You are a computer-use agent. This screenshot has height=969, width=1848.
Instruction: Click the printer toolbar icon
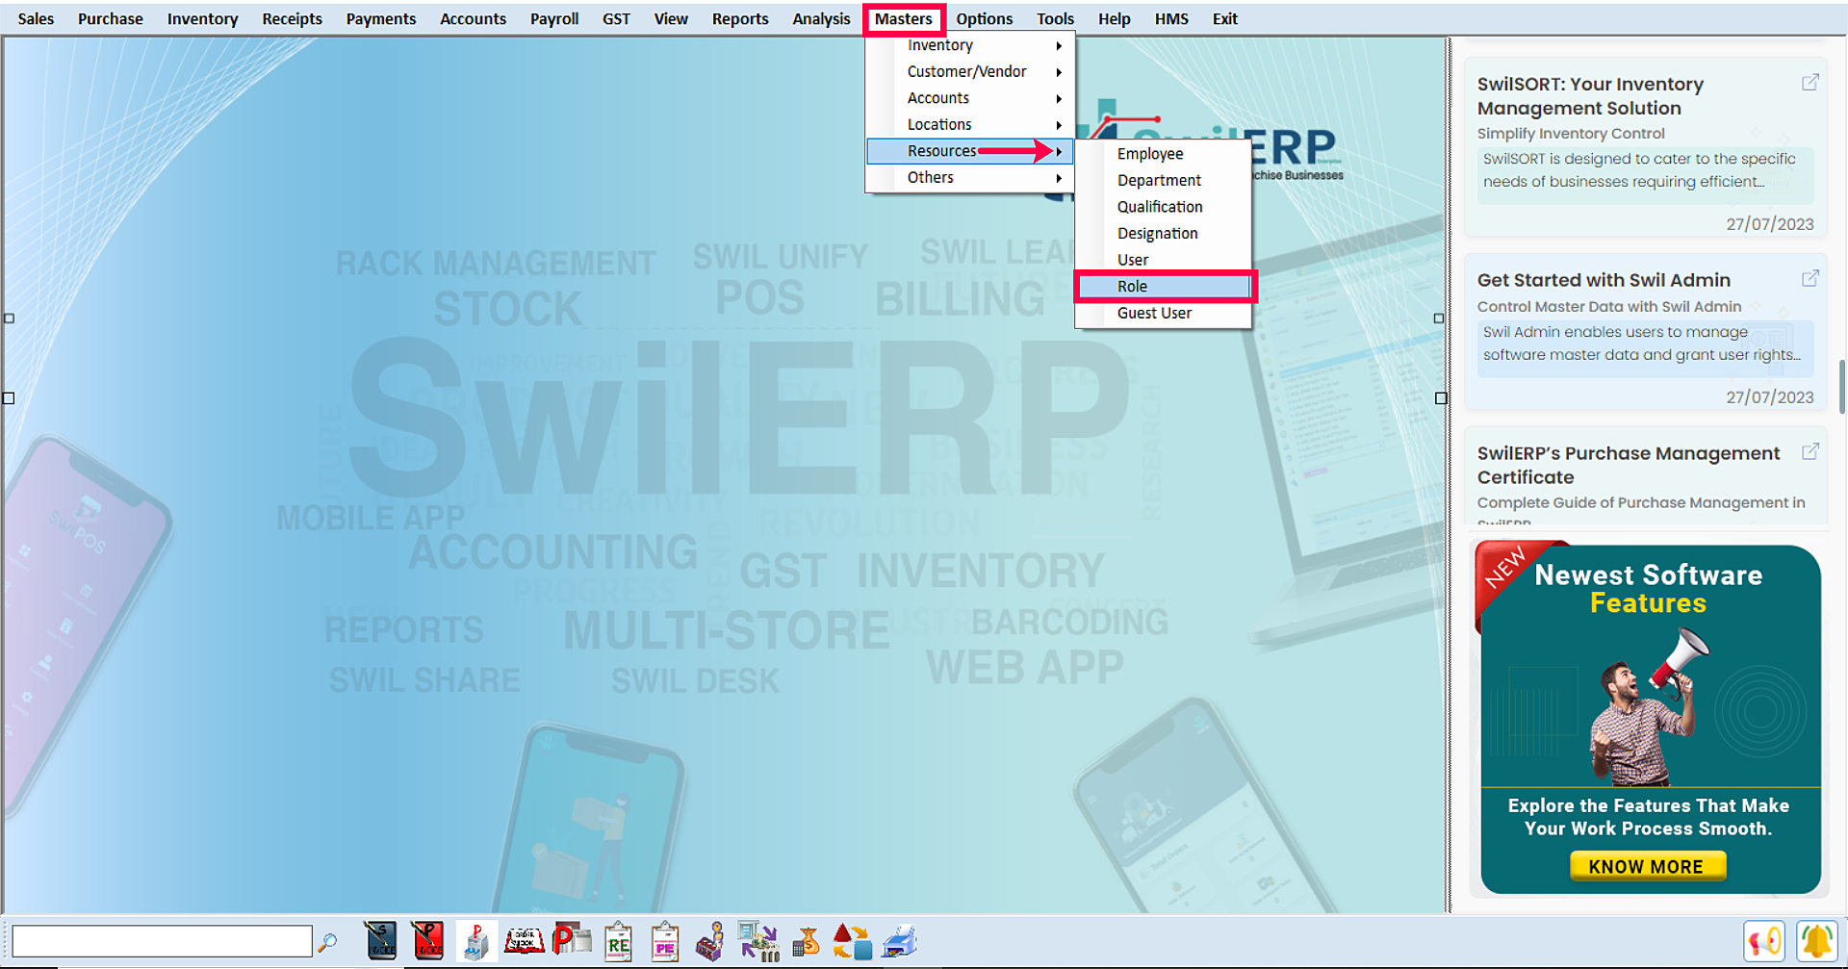[x=899, y=941]
